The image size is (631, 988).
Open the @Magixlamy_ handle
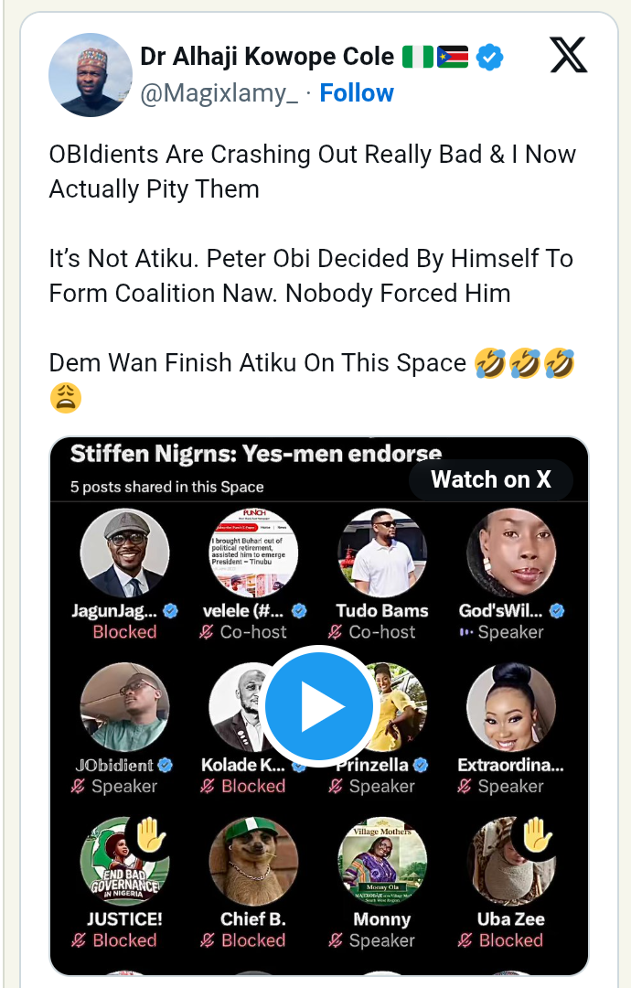(x=219, y=93)
